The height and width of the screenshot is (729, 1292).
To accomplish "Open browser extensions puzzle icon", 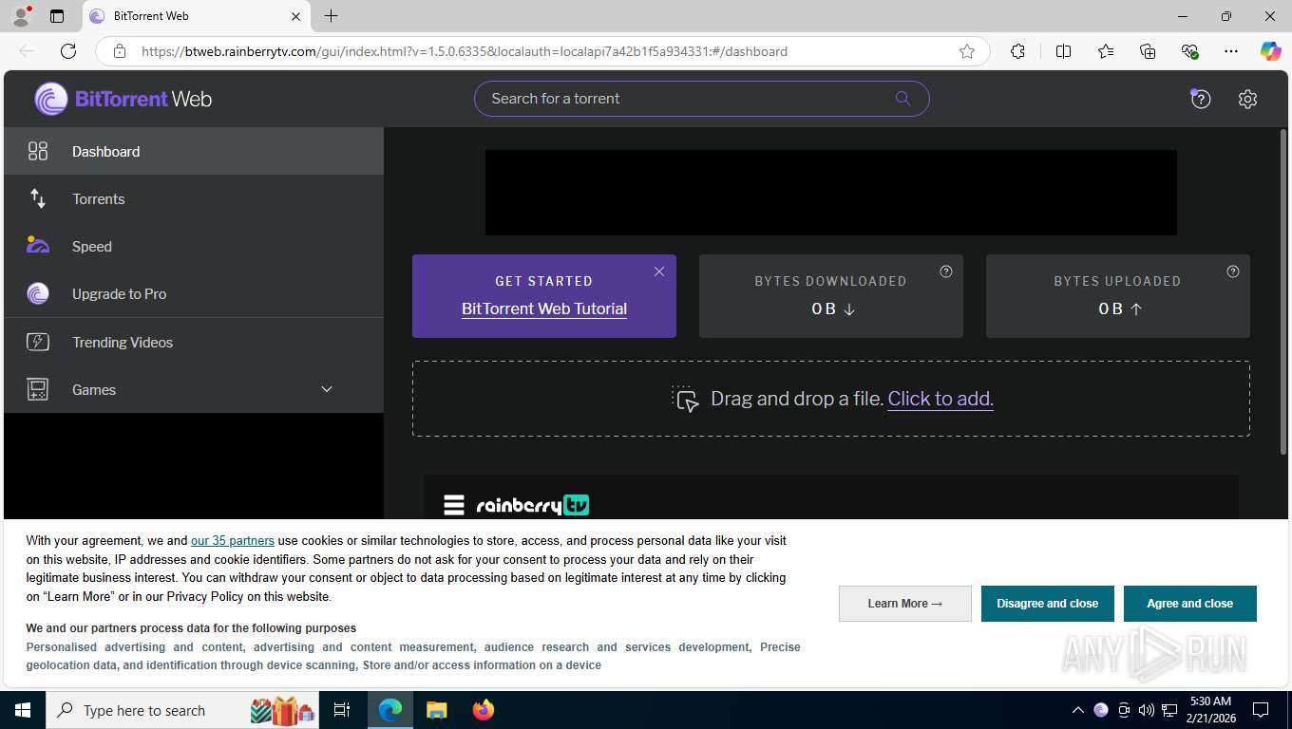I will [1017, 51].
